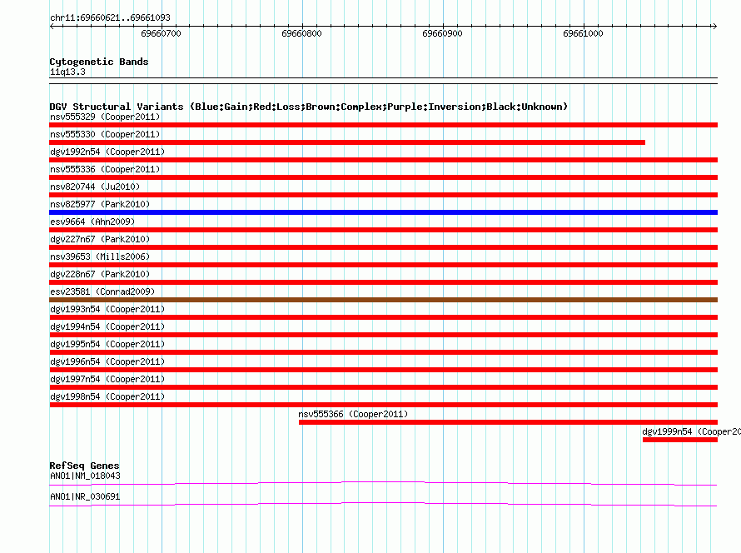Open the esv23581 (Conrad2009) label
The height and width of the screenshot is (553, 741).
coord(102,291)
